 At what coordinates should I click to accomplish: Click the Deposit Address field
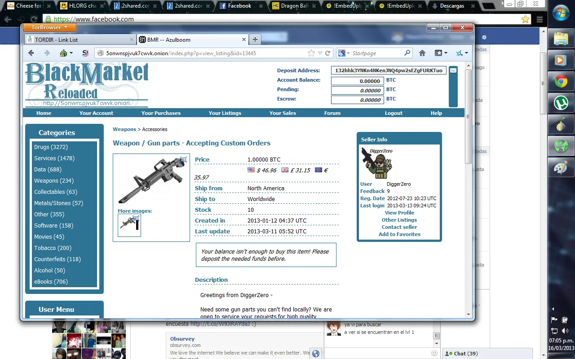coord(389,70)
